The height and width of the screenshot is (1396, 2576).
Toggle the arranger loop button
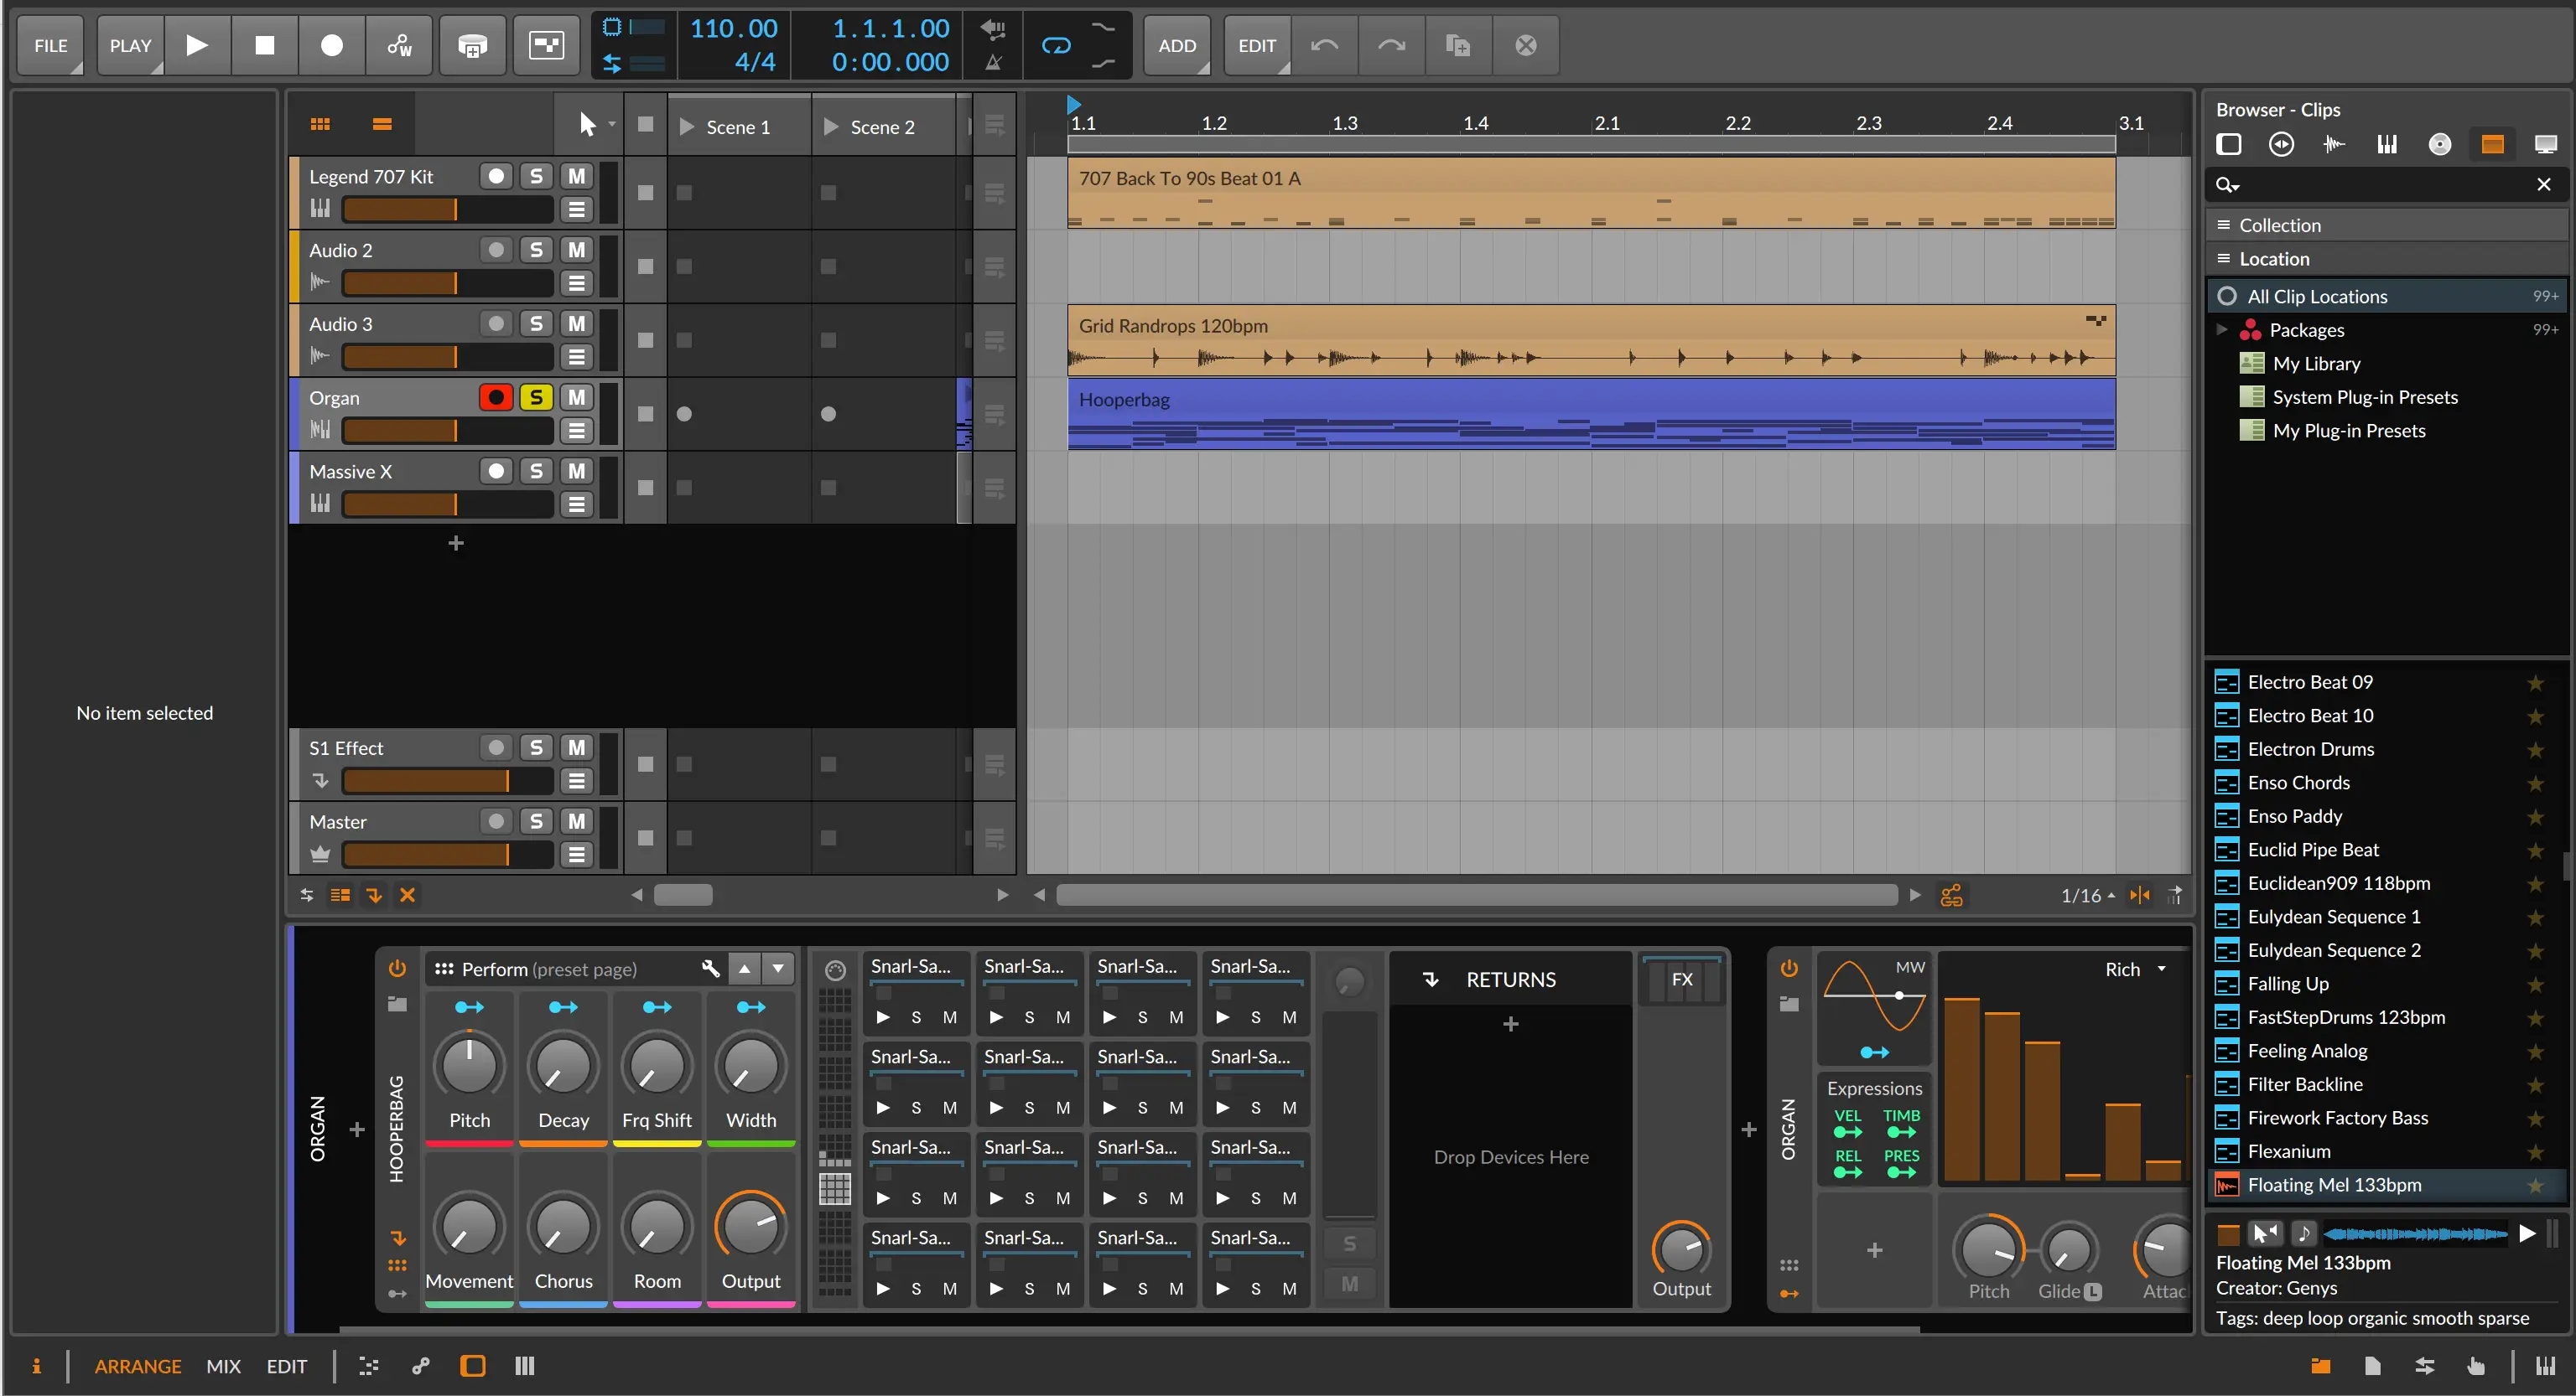tap(1056, 45)
